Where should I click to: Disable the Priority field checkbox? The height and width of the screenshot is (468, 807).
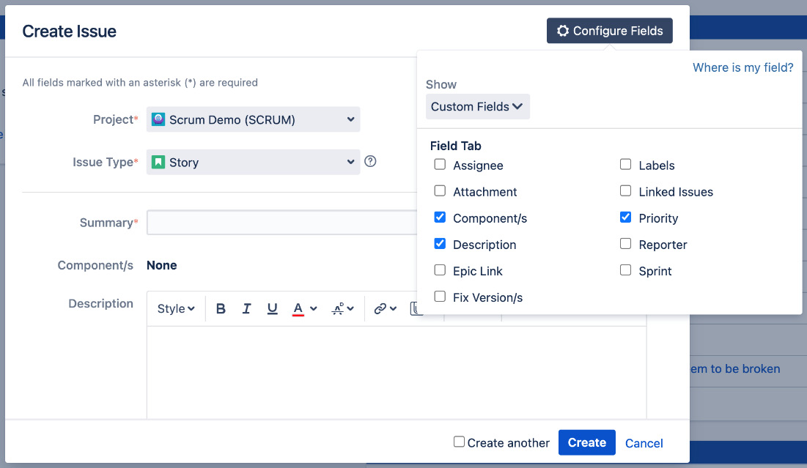(x=625, y=217)
